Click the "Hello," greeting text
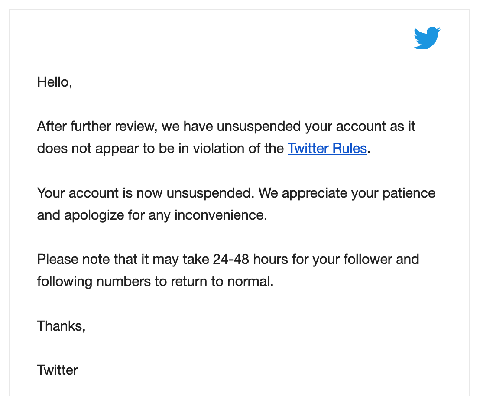The width and height of the screenshot is (480, 396). tap(55, 82)
